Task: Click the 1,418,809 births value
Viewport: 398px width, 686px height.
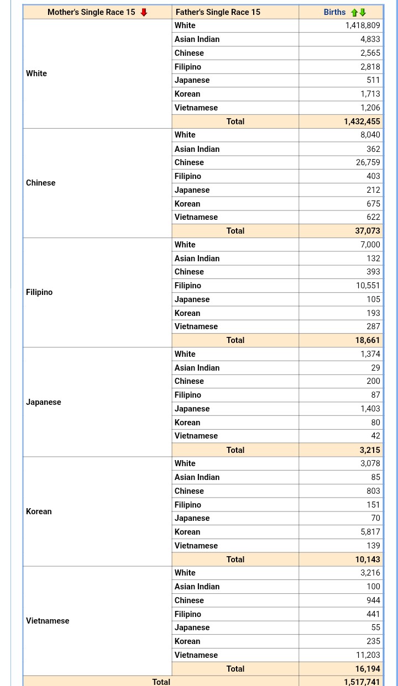Action: point(363,25)
